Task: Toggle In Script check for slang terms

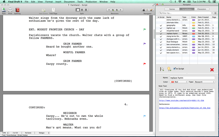Action: coord(161,36)
